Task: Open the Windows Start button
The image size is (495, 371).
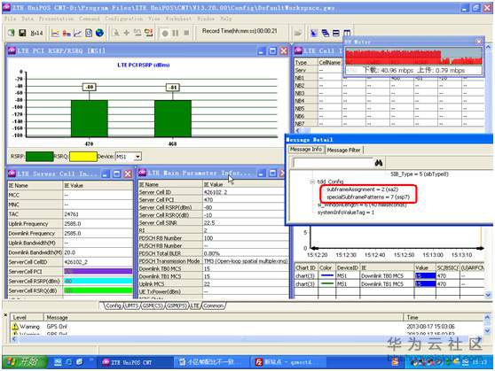Action: click(x=25, y=362)
